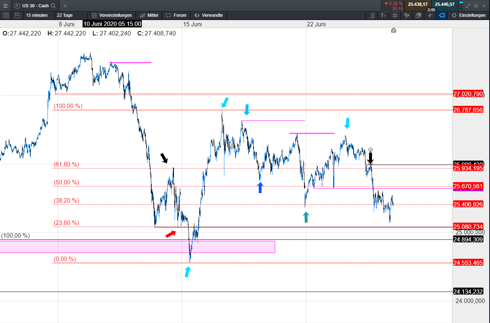Select the 26.787,656 Fibonacci level label
This screenshot has height=323, width=490.
[468, 110]
